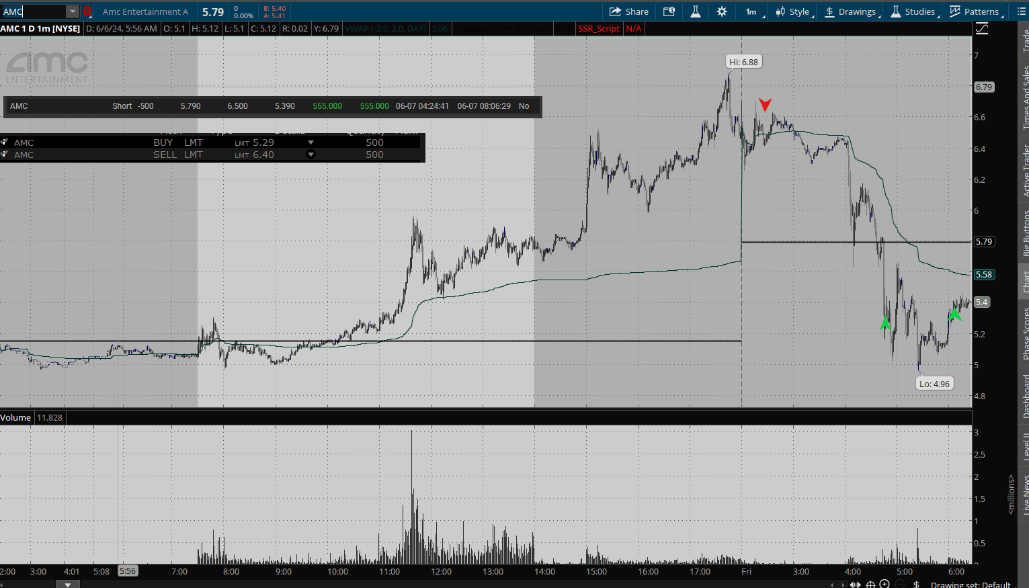Open the Studies menu

click(913, 11)
